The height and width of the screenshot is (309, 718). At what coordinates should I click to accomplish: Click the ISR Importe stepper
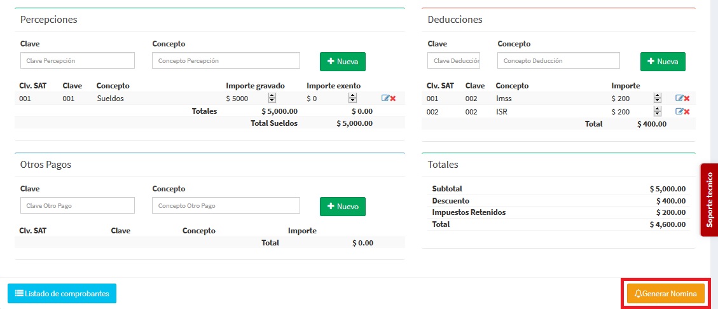(658, 112)
